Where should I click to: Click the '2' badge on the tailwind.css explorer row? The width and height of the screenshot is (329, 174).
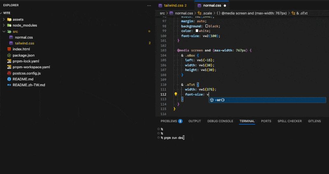150,43
